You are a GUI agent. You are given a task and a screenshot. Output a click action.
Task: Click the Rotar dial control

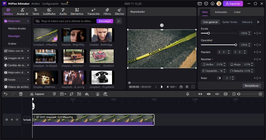pos(219,78)
